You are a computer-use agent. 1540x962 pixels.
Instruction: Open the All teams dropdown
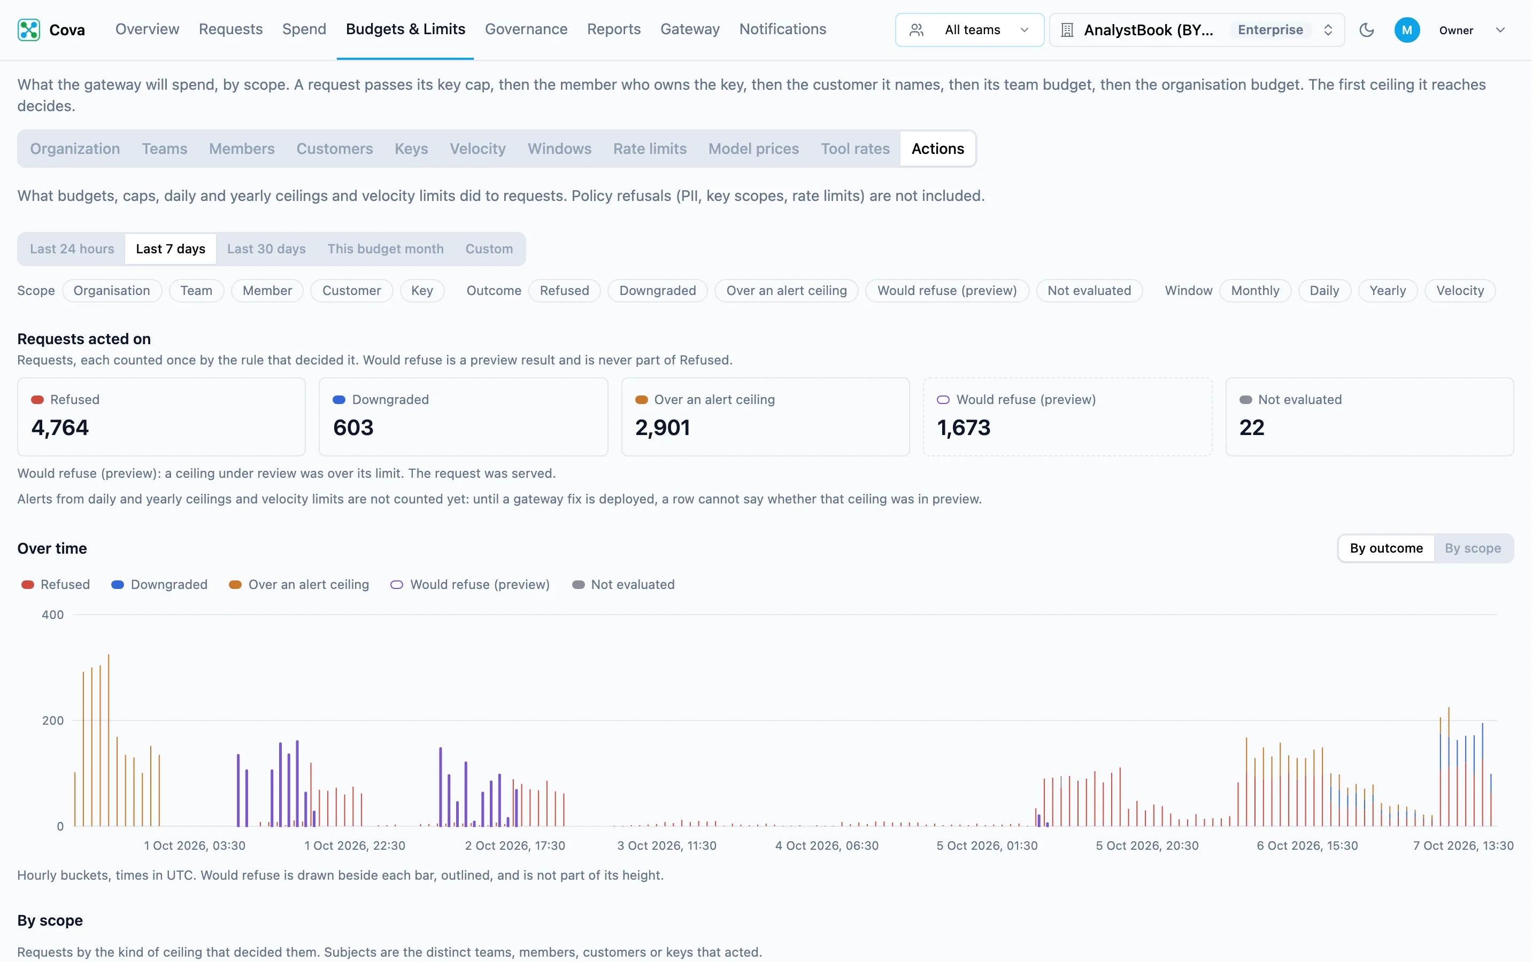(x=969, y=30)
